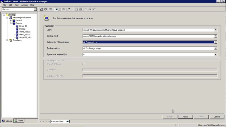Click the checkmarks-page icon left of the hand icon
Image resolution: width=226 pixels, height=127 pixels.
81,9
